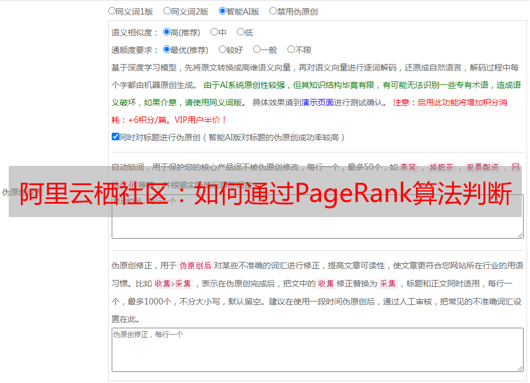Set 语义相似度 to 高(推荐)

(x=166, y=32)
